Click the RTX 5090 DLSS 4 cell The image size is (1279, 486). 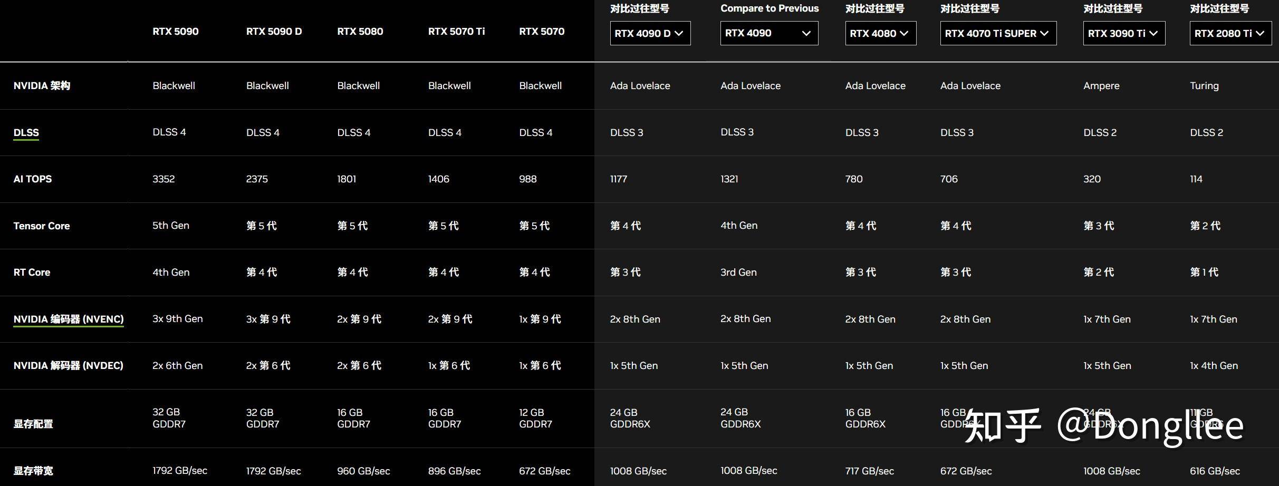169,132
